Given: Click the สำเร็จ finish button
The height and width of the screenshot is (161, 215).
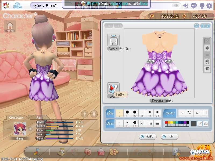Looking at the screenshot, I should 148,137.
